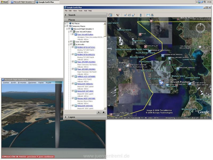Click the Add Polygon toolbar icon
The height and width of the screenshot is (160, 213).
click(x=125, y=15)
